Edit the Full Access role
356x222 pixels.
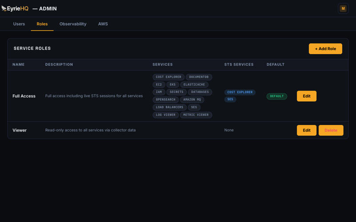[x=307, y=96]
